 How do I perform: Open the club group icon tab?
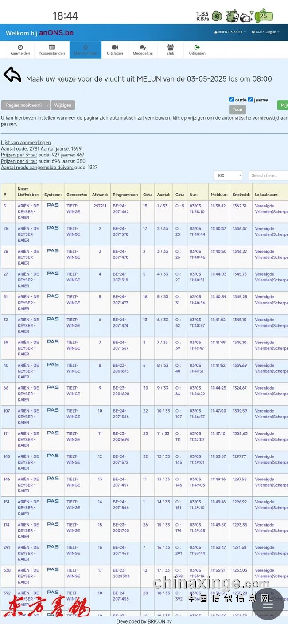(171, 50)
